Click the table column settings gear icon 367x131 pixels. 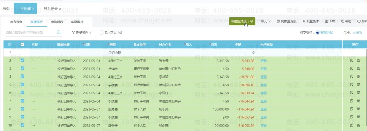[x=10, y=45]
